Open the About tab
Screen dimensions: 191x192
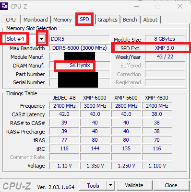coord(150,20)
